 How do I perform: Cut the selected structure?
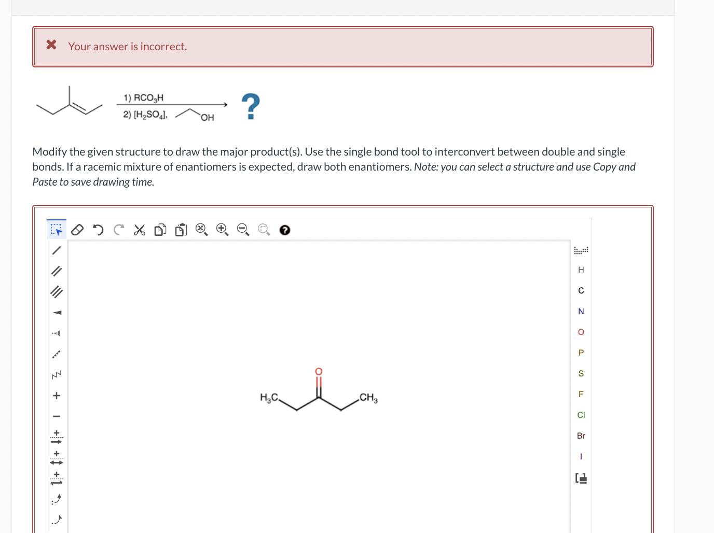click(x=139, y=229)
